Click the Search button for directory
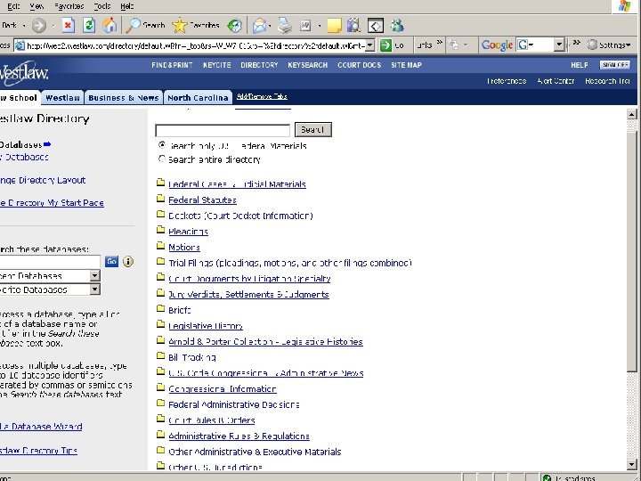Viewport: 641px width, 481px height. pos(312,130)
